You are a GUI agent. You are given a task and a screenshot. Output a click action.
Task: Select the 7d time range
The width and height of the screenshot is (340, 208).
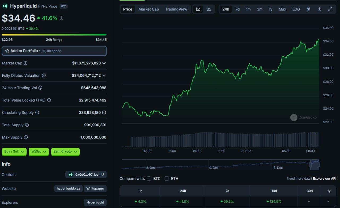coord(237,9)
